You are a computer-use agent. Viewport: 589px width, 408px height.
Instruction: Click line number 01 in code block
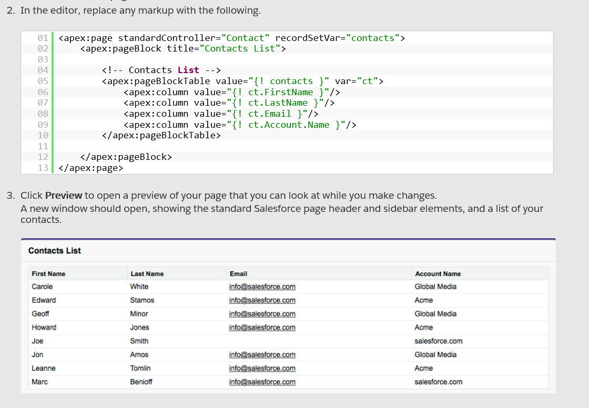point(43,38)
